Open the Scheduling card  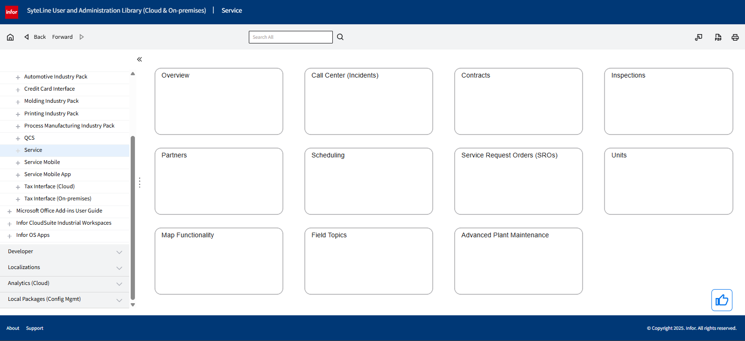tap(369, 181)
